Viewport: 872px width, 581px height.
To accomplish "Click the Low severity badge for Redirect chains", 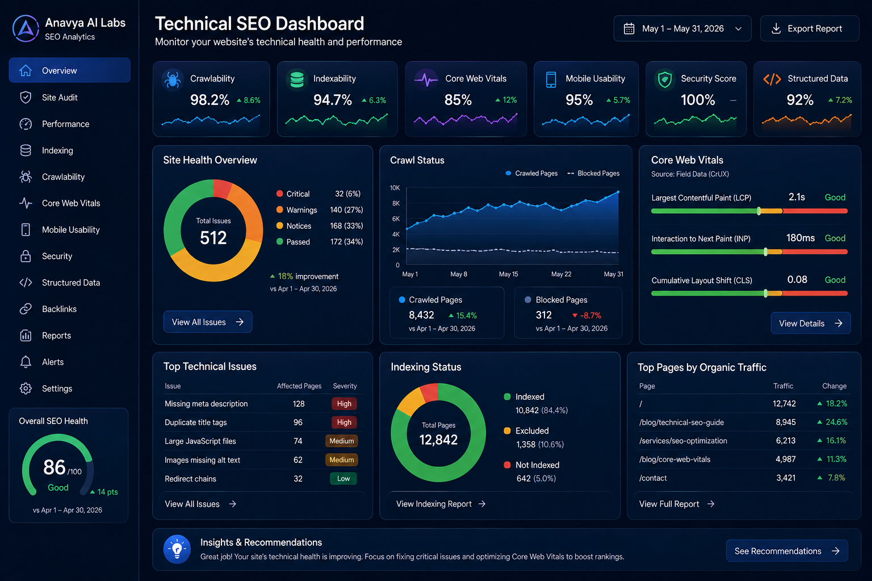I will (x=343, y=478).
